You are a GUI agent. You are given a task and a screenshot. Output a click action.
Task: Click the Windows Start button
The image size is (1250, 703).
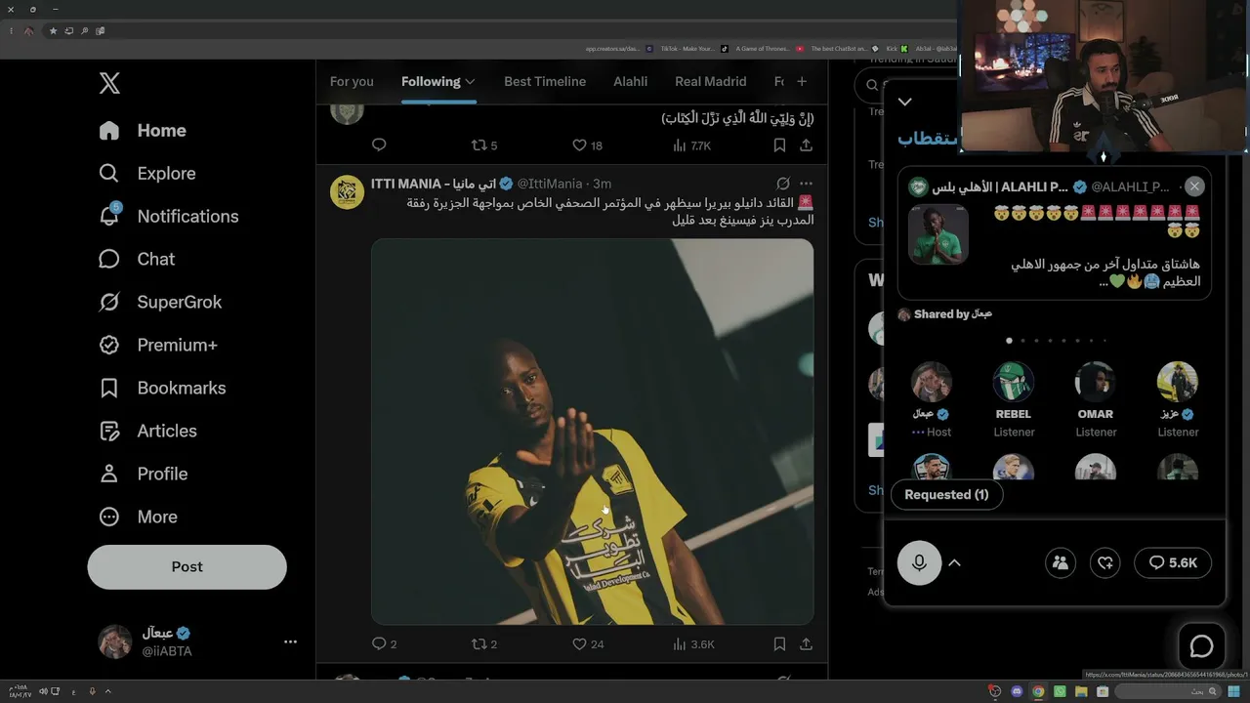pyautogui.click(x=1234, y=691)
